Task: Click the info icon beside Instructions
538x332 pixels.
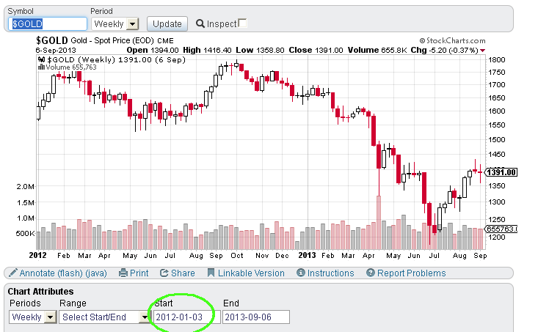Action: (301, 273)
